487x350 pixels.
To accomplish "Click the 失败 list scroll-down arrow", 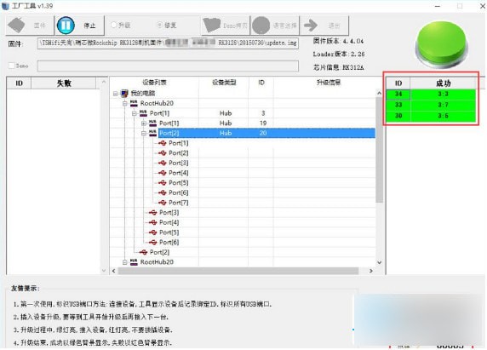I will tap(104, 271).
